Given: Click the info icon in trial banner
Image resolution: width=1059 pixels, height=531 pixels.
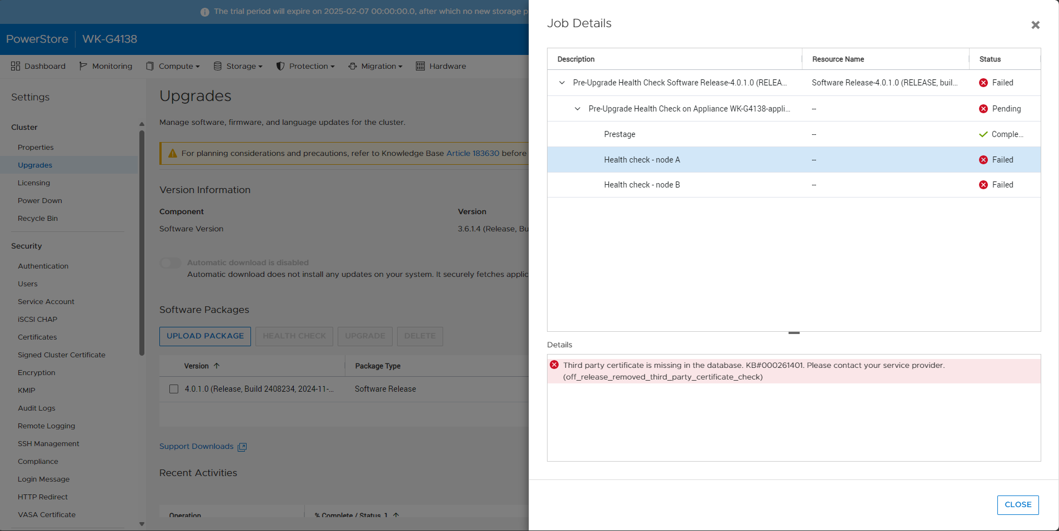Looking at the screenshot, I should (x=205, y=11).
